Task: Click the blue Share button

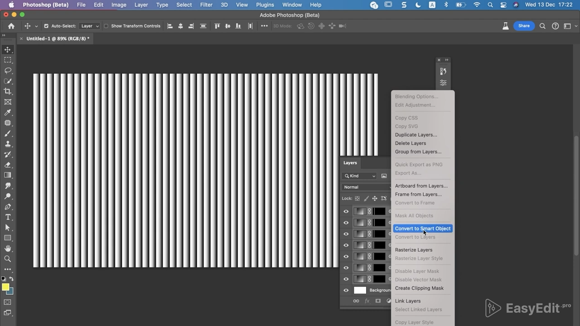Action: (x=524, y=26)
